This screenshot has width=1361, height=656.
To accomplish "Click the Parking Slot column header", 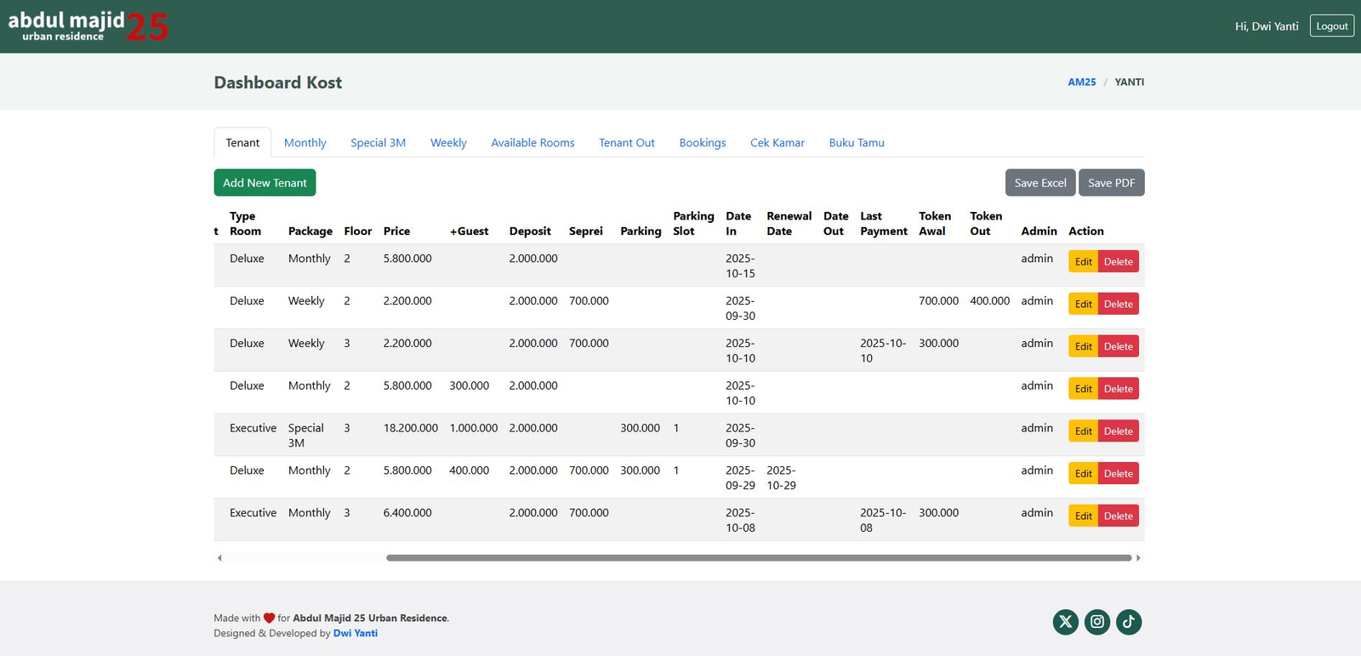I will pos(693,224).
